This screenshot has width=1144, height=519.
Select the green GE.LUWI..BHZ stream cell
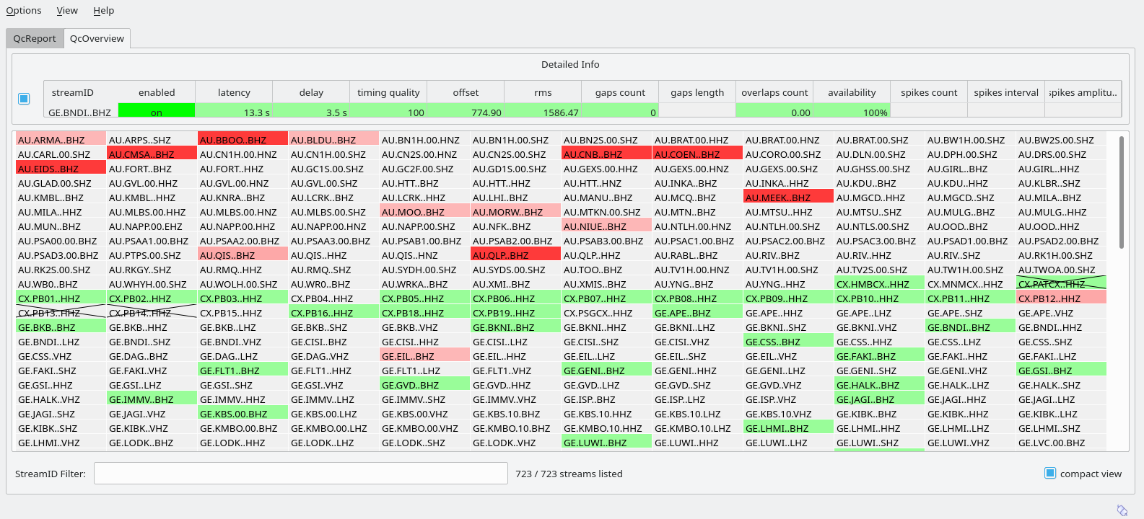(606, 443)
